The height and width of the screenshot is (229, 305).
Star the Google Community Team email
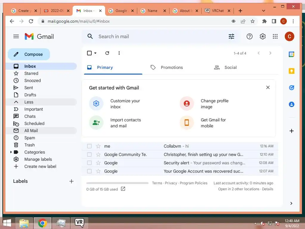pyautogui.click(x=98, y=154)
